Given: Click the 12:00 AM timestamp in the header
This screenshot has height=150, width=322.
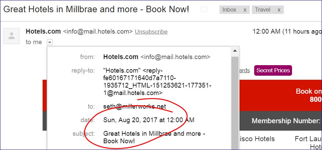Looking at the screenshot, I should (x=266, y=32).
